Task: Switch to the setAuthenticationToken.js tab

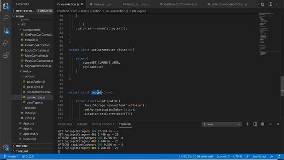Action: click(229, 4)
